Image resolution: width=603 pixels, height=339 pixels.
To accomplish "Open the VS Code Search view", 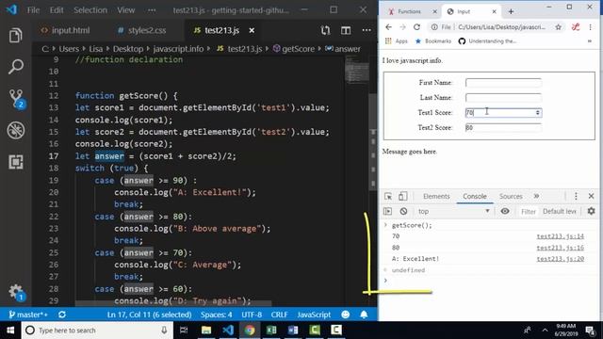I will click(x=15, y=67).
